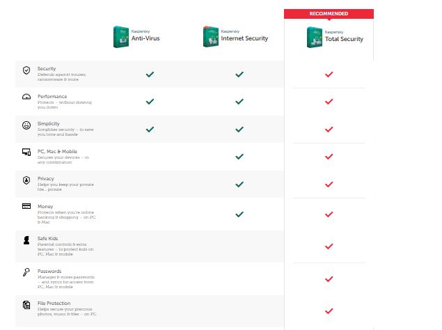Viewport: 442px width, 330px height.
Task: Click the PC, Mac & Mobile devices icon
Action: [26, 152]
